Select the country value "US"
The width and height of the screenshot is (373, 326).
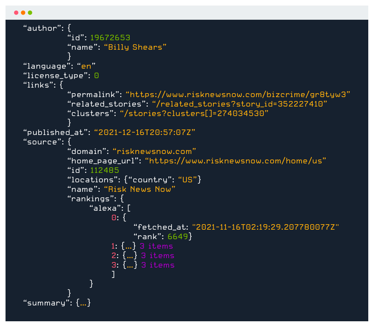pos(187,180)
